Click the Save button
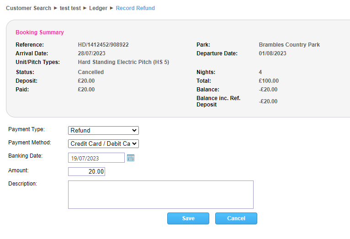The image size is (350, 239). pos(188,218)
